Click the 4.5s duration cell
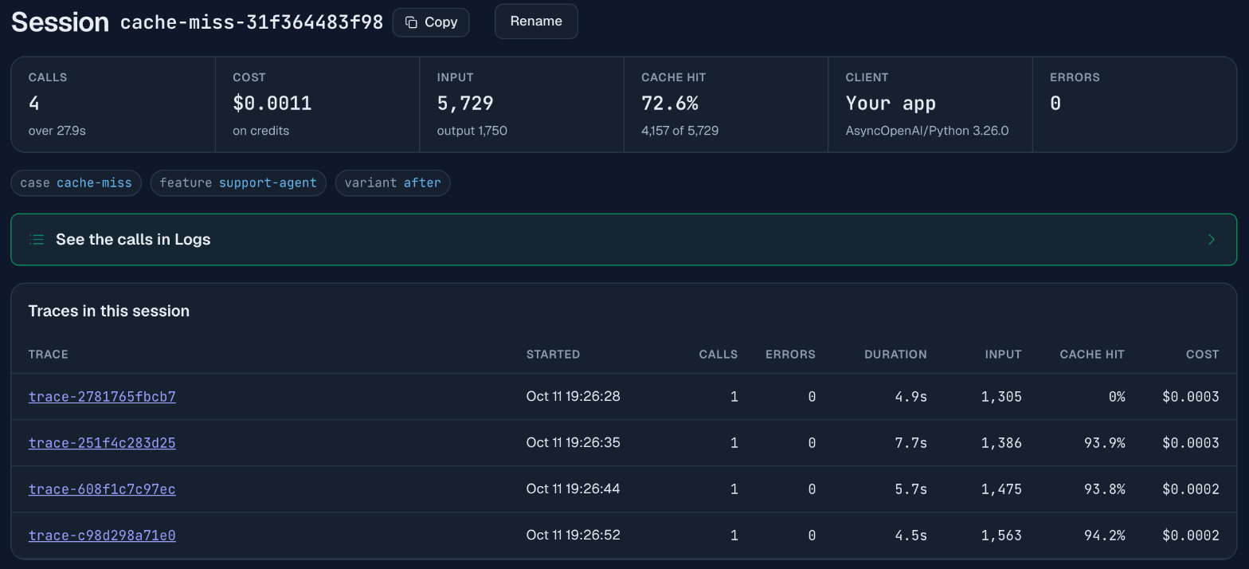 tap(911, 536)
